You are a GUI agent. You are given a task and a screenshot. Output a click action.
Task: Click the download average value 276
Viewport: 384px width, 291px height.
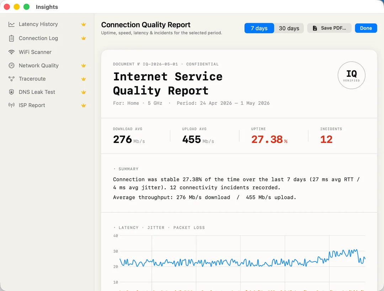coord(122,139)
